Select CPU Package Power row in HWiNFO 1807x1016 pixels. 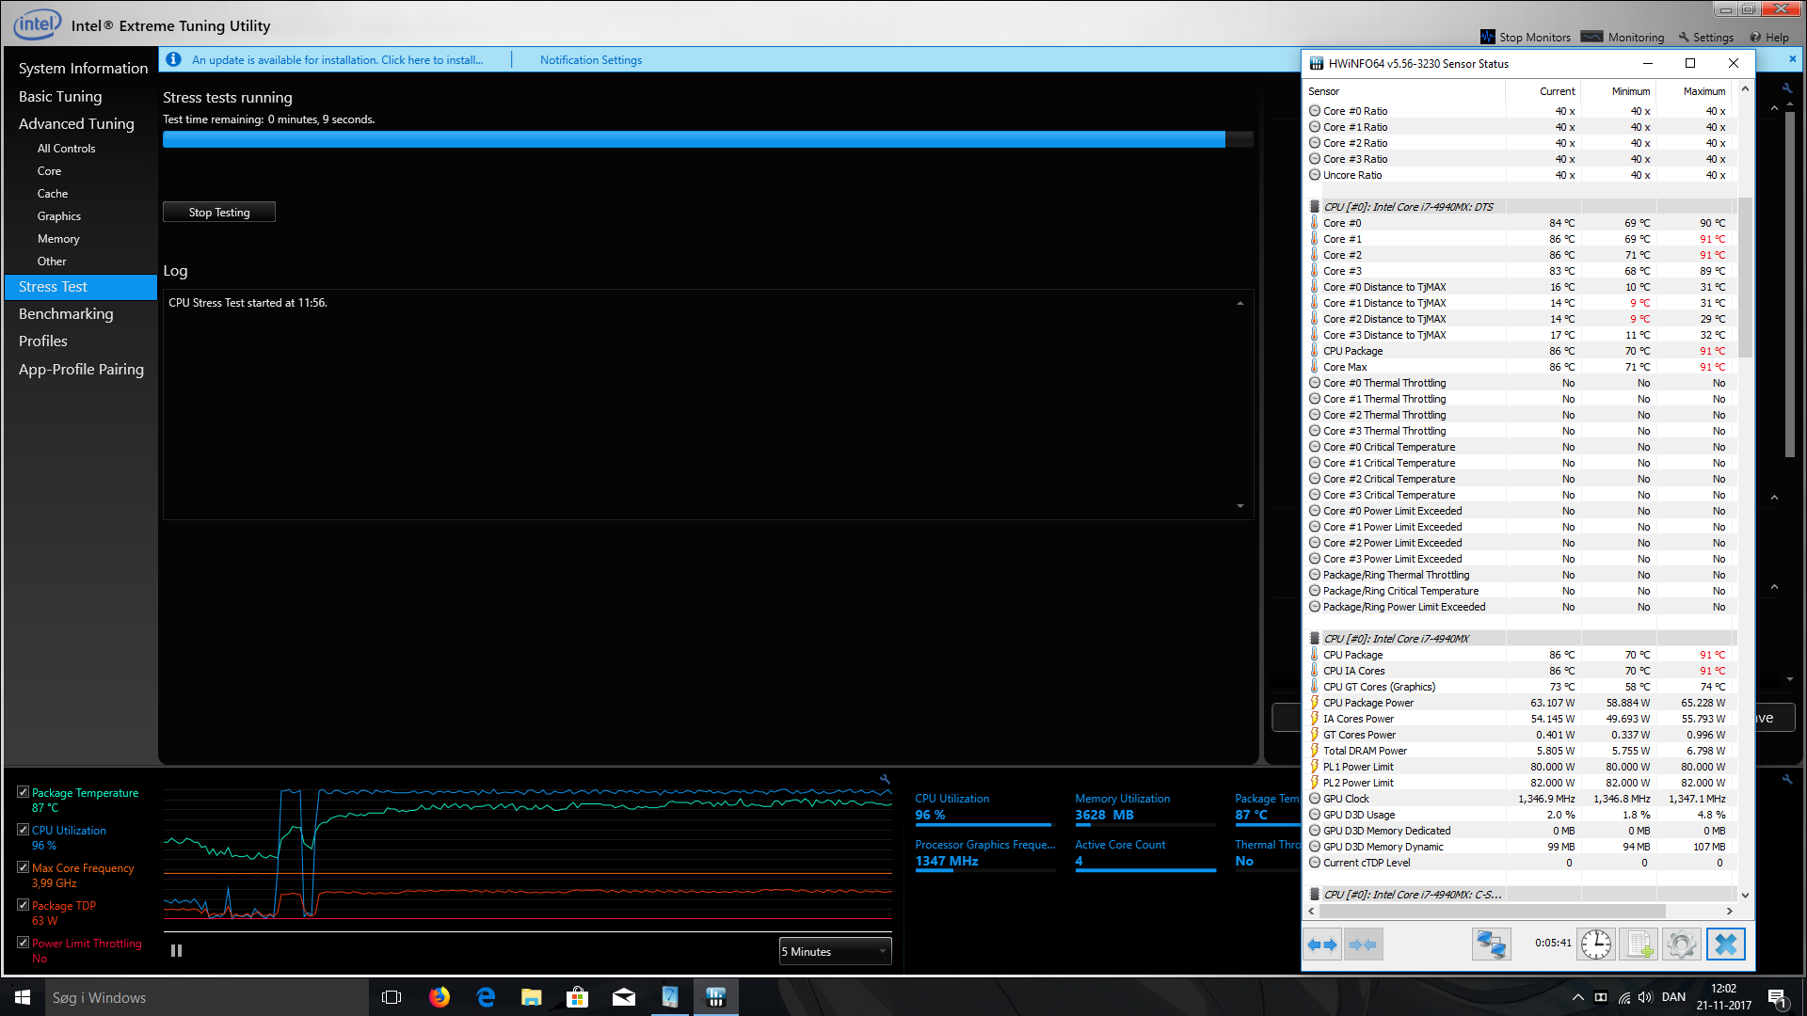[x=1518, y=703]
